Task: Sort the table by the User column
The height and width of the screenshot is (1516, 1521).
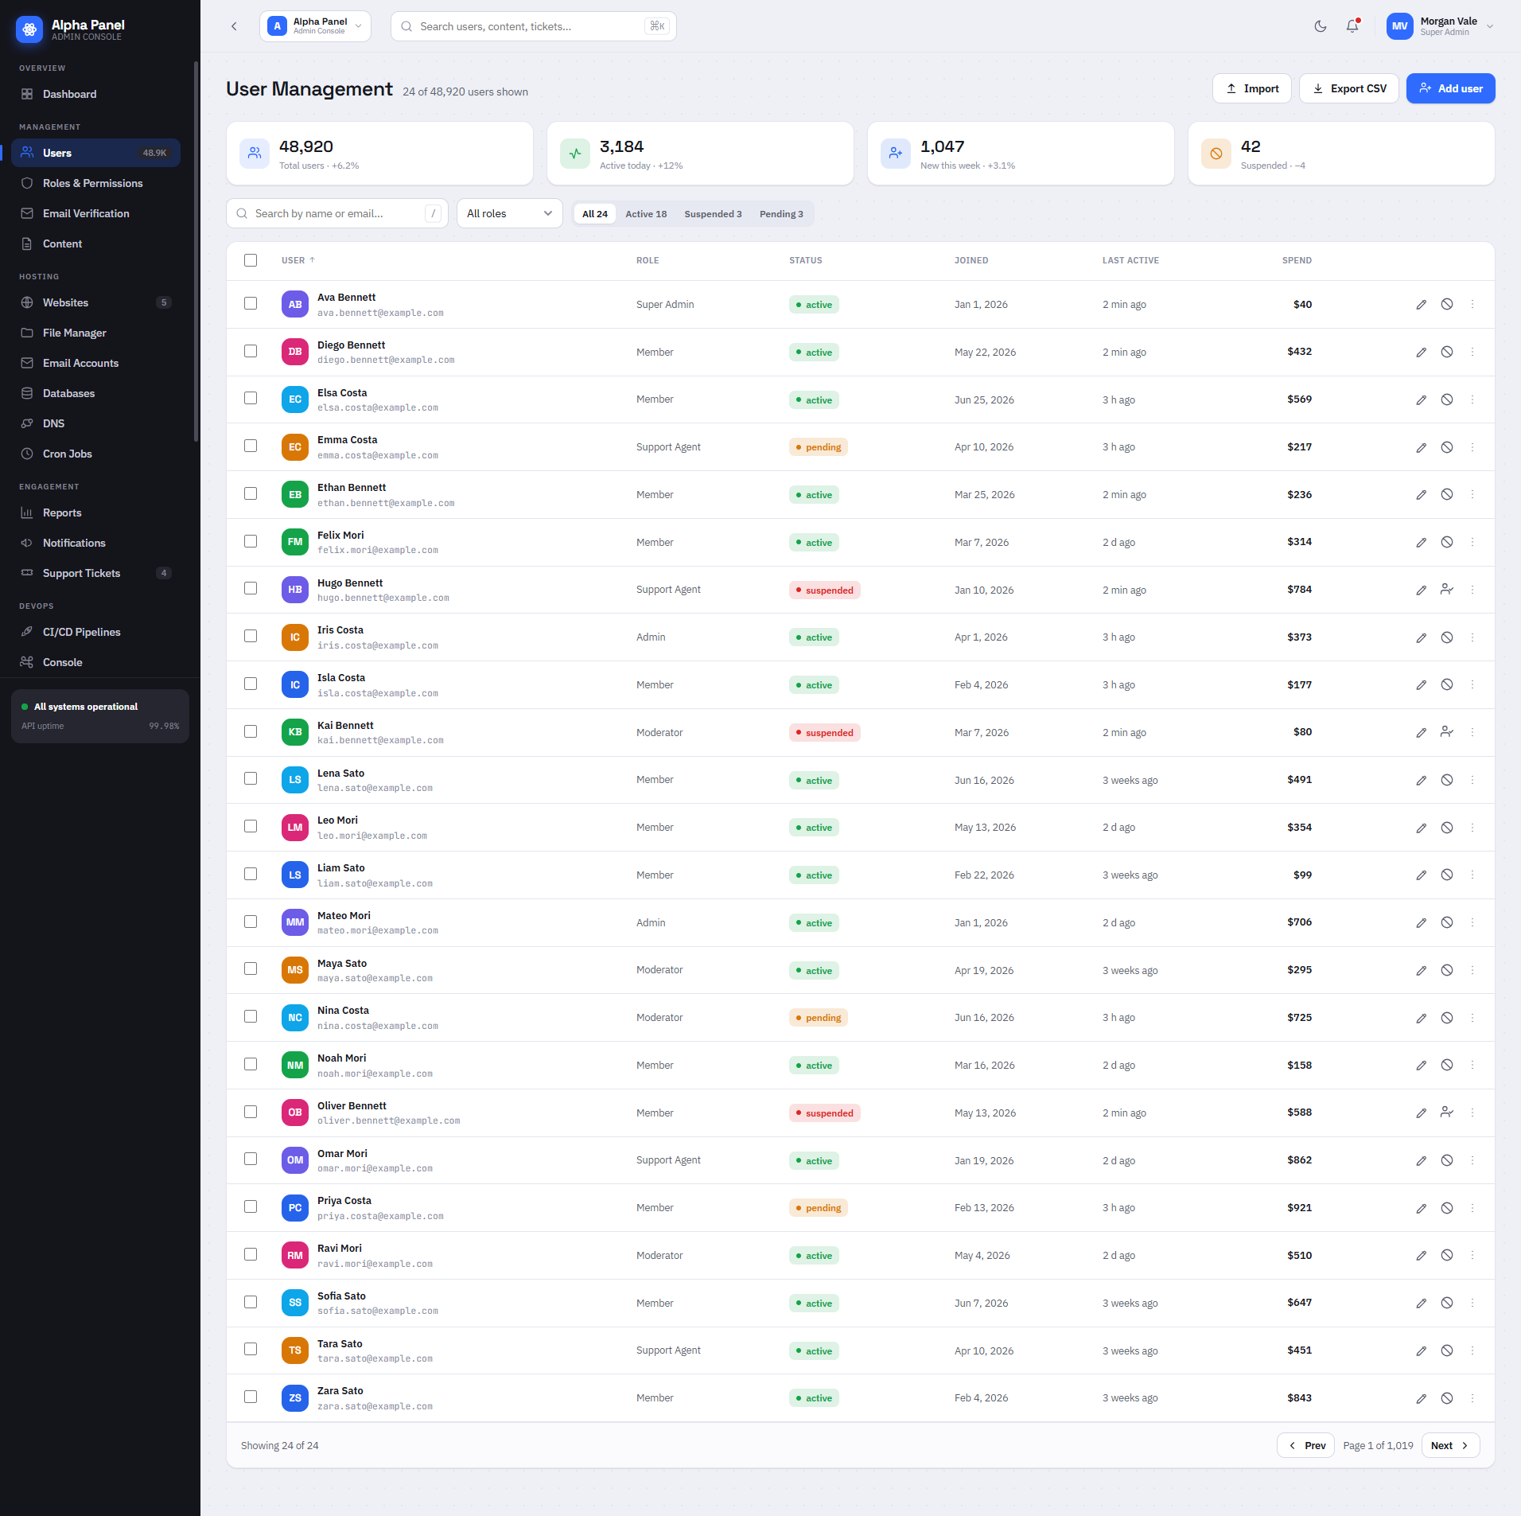Action: (x=298, y=260)
